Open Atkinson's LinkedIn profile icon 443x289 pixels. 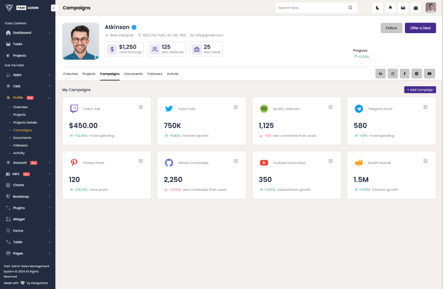(x=381, y=73)
